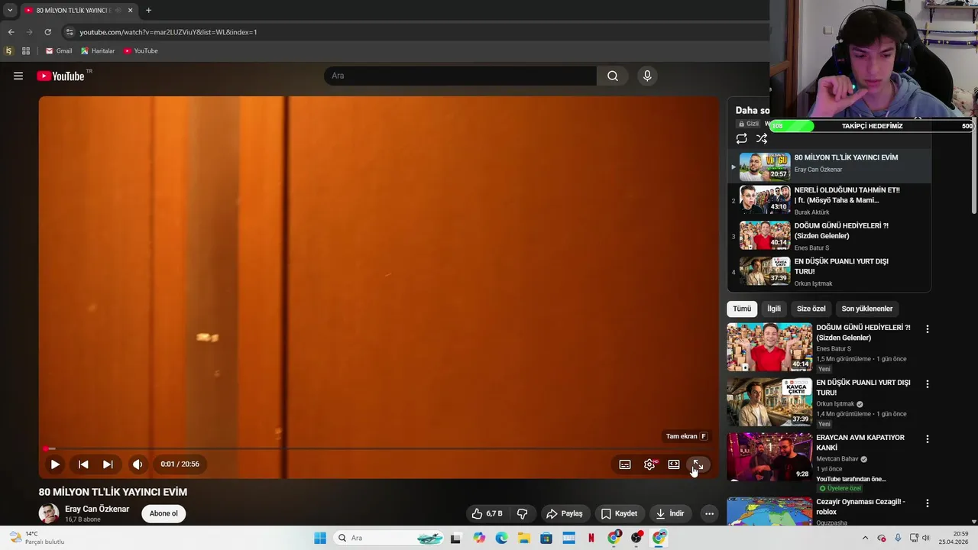Open options for DOĞUM GÜNÜ HEDİYELERİ recommendation

928,329
